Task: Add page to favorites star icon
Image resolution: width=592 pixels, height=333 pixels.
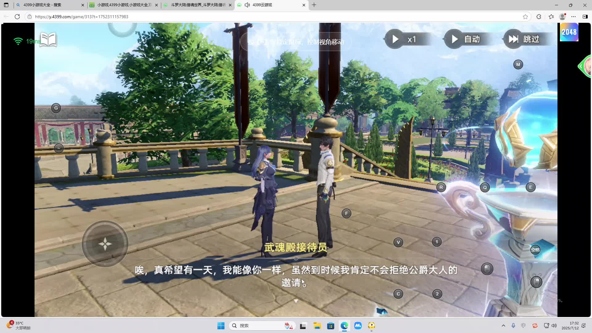Action: (x=525, y=17)
